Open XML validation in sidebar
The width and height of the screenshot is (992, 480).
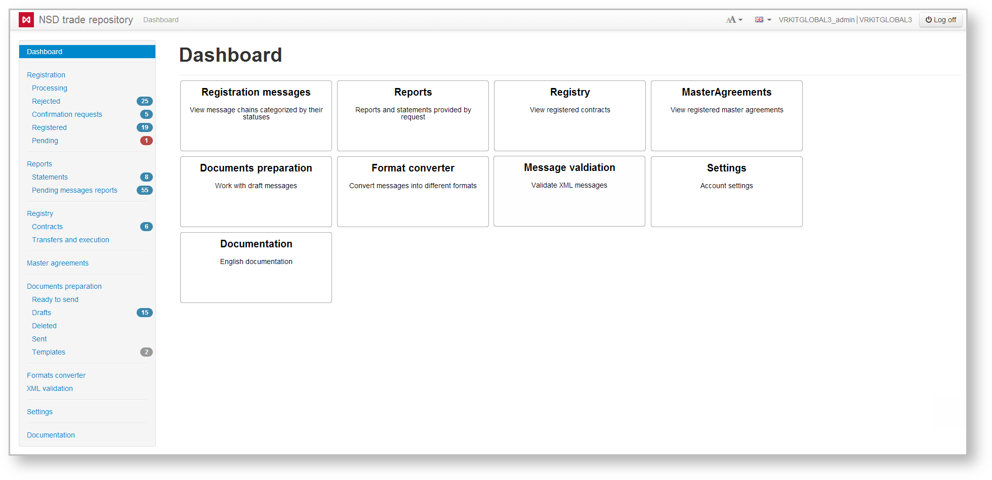click(50, 388)
